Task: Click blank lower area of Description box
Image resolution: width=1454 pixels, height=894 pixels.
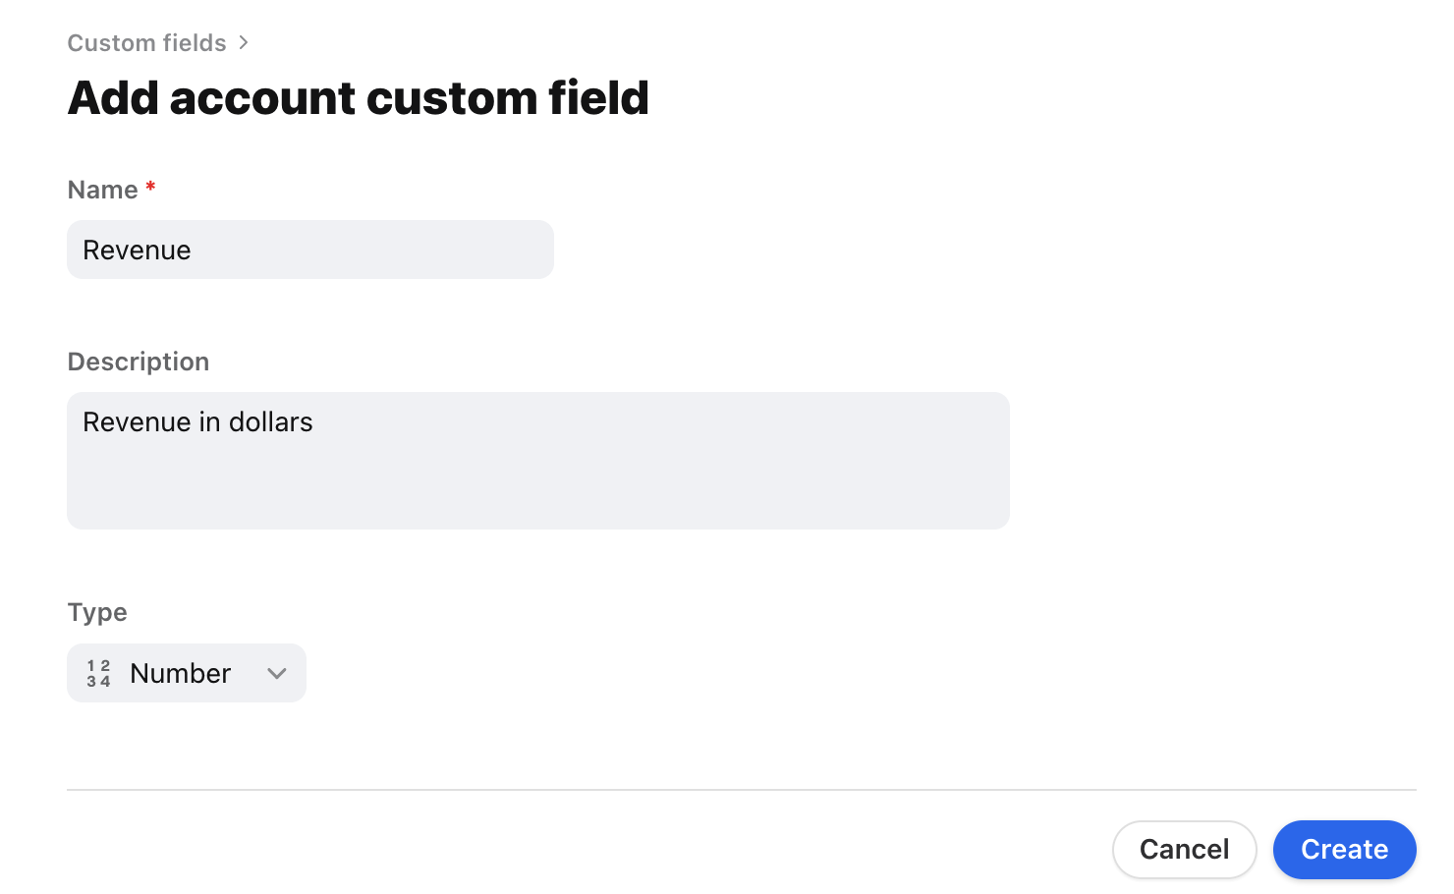Action: tap(538, 491)
